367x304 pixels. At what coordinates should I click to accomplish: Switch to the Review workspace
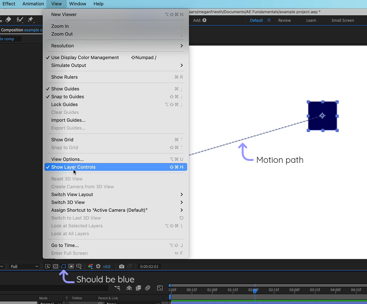(x=284, y=20)
